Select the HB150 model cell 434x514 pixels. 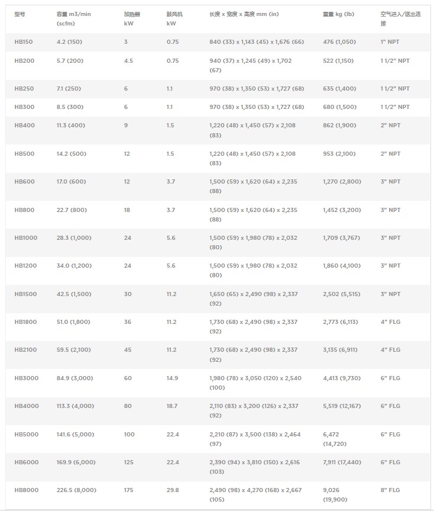coord(24,42)
